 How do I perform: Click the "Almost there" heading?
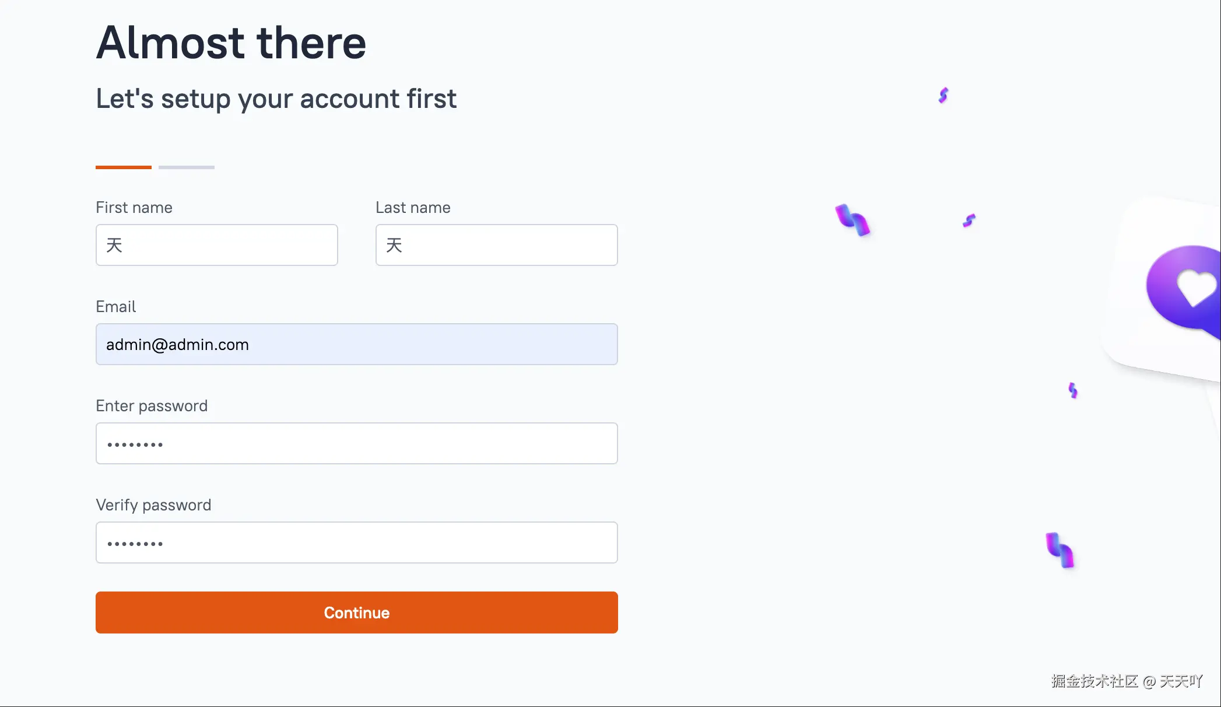coord(231,43)
